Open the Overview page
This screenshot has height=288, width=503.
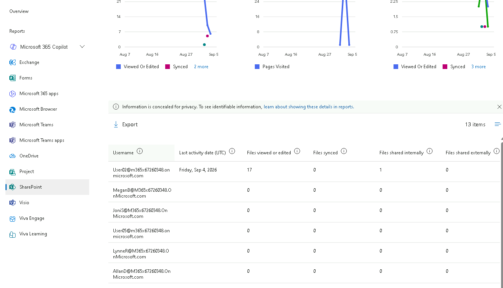pyautogui.click(x=19, y=11)
